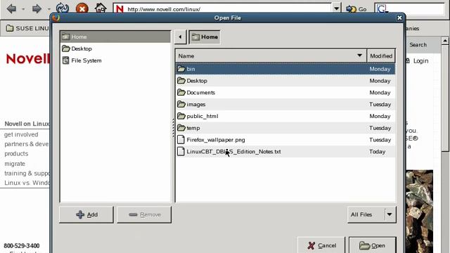
Task: Open the Back button history arrow
Action: click(23, 9)
